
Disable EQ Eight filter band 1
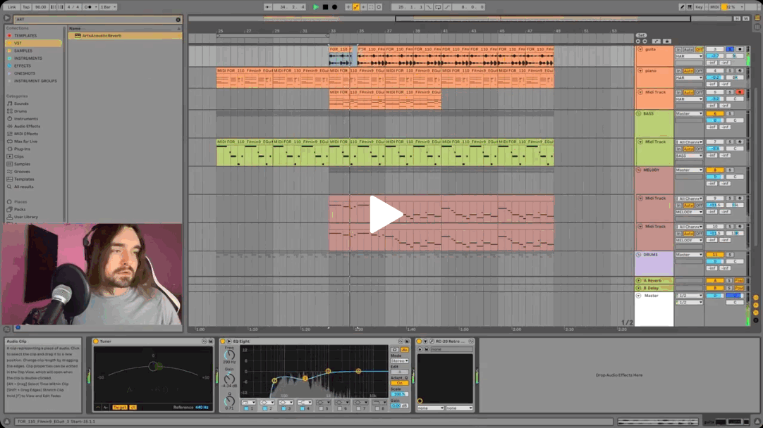[x=246, y=409]
